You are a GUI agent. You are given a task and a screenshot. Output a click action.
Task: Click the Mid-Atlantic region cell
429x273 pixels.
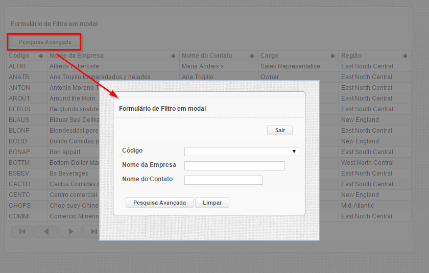pyautogui.click(x=357, y=206)
